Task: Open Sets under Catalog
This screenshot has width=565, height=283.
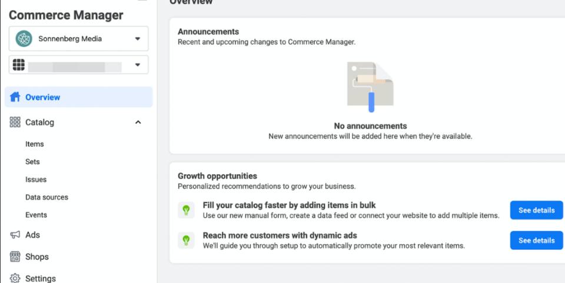Action: click(x=32, y=162)
